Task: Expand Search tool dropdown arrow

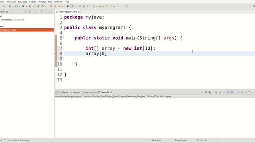Action: point(62,6)
